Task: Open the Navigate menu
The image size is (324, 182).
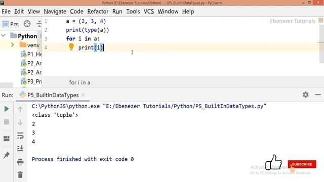Action: 55,12
